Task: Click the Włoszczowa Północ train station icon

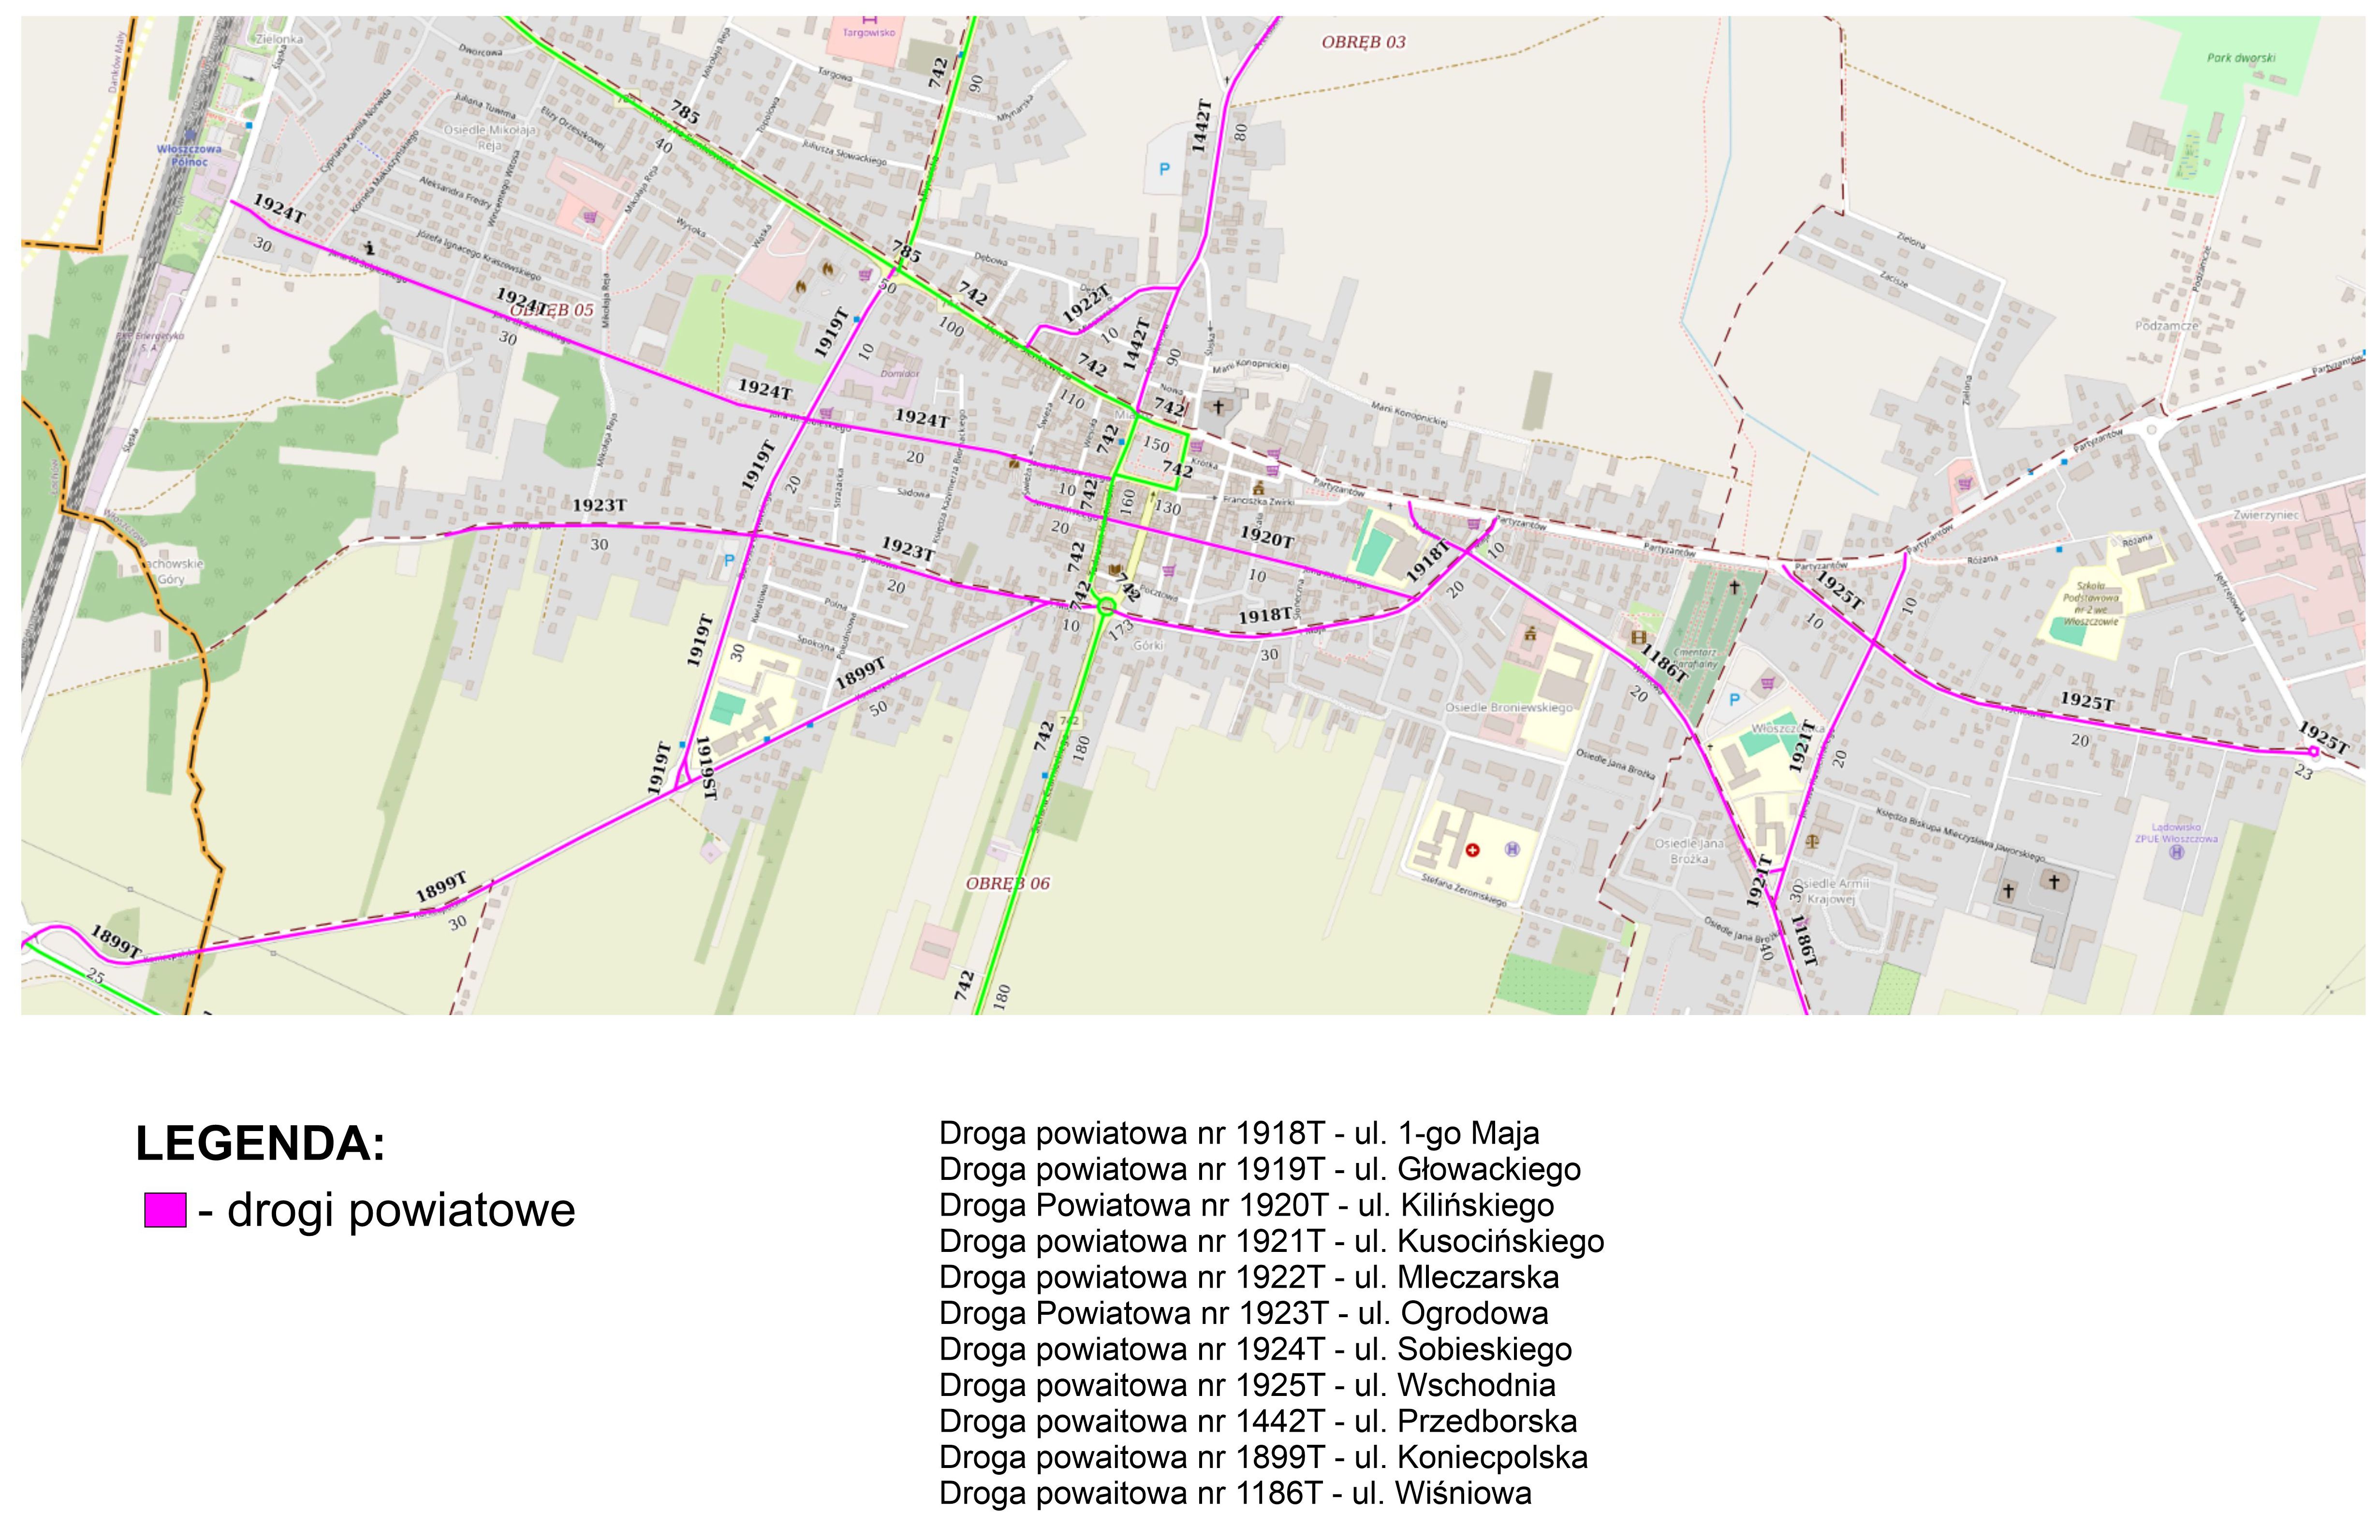Action: 190,134
